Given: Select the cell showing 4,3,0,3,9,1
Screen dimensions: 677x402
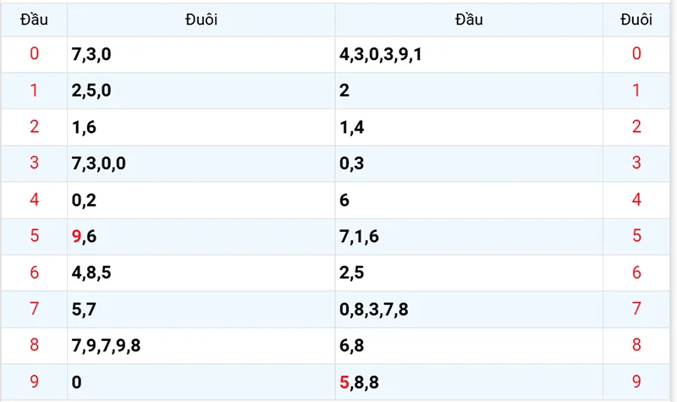Looking at the screenshot, I should coord(380,54).
